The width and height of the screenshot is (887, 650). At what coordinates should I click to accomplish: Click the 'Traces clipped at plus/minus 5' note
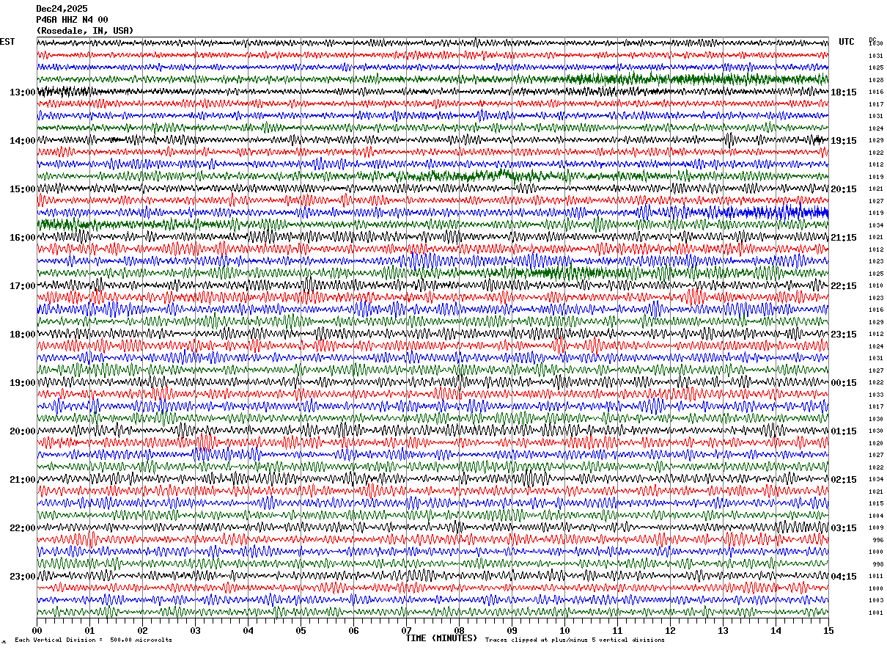[575, 640]
